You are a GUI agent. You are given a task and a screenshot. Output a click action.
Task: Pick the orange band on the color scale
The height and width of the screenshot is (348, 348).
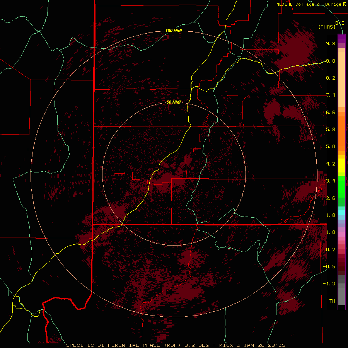click(341, 133)
